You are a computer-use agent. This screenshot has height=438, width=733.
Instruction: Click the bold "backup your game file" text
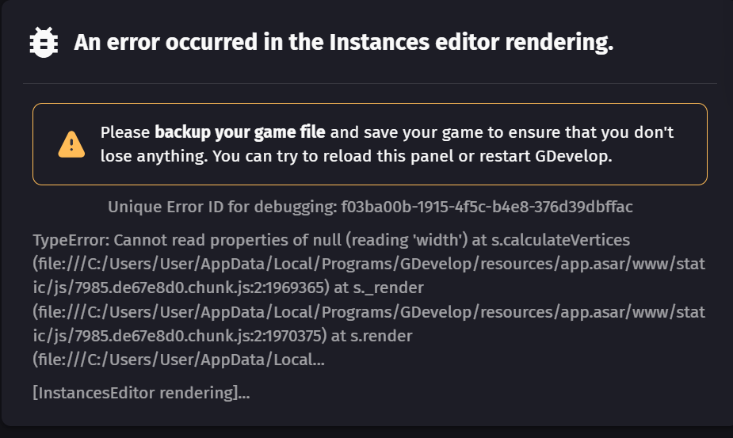240,132
